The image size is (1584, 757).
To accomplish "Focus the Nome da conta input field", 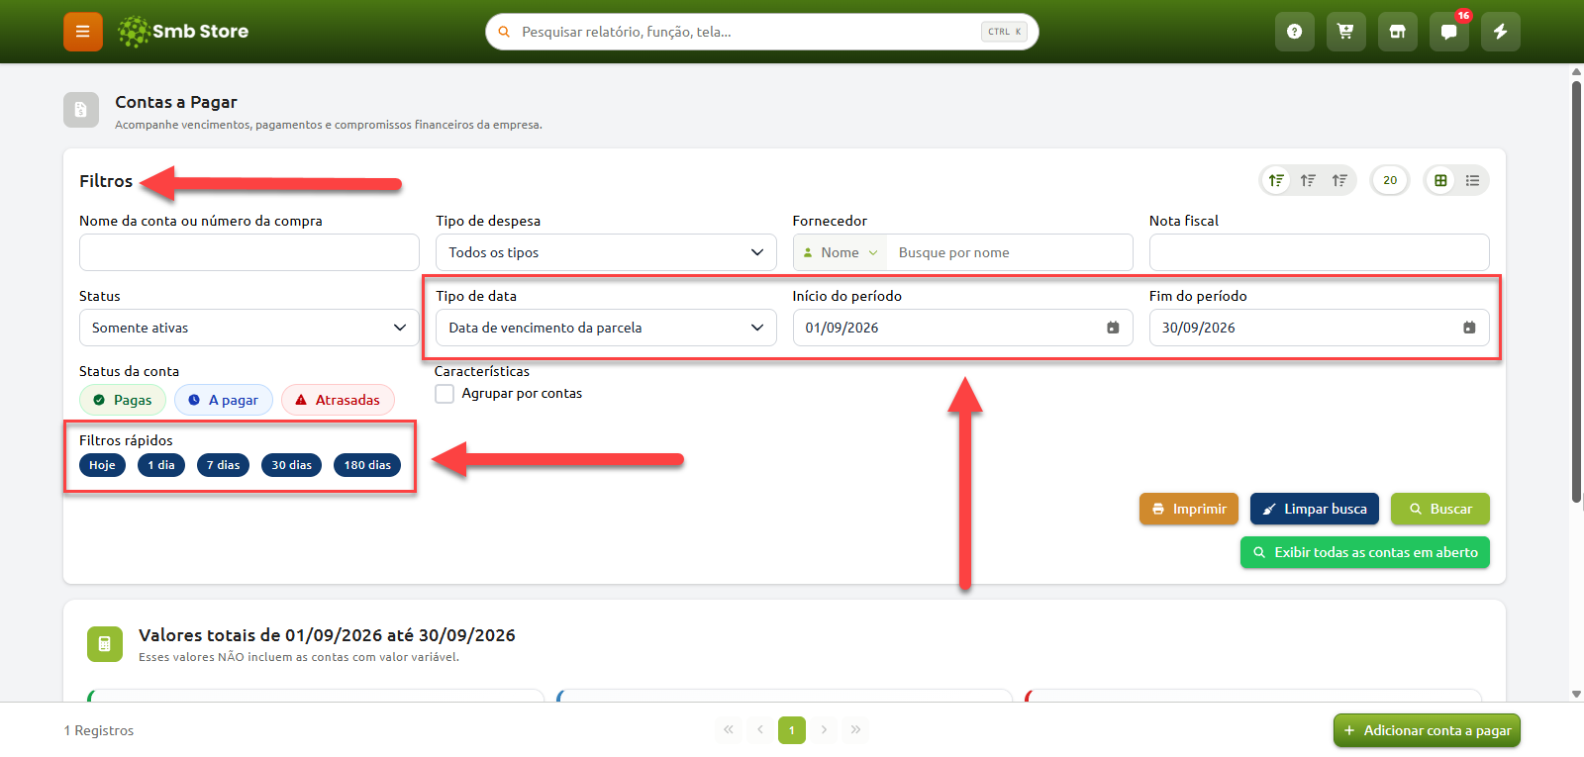I will pyautogui.click(x=249, y=252).
